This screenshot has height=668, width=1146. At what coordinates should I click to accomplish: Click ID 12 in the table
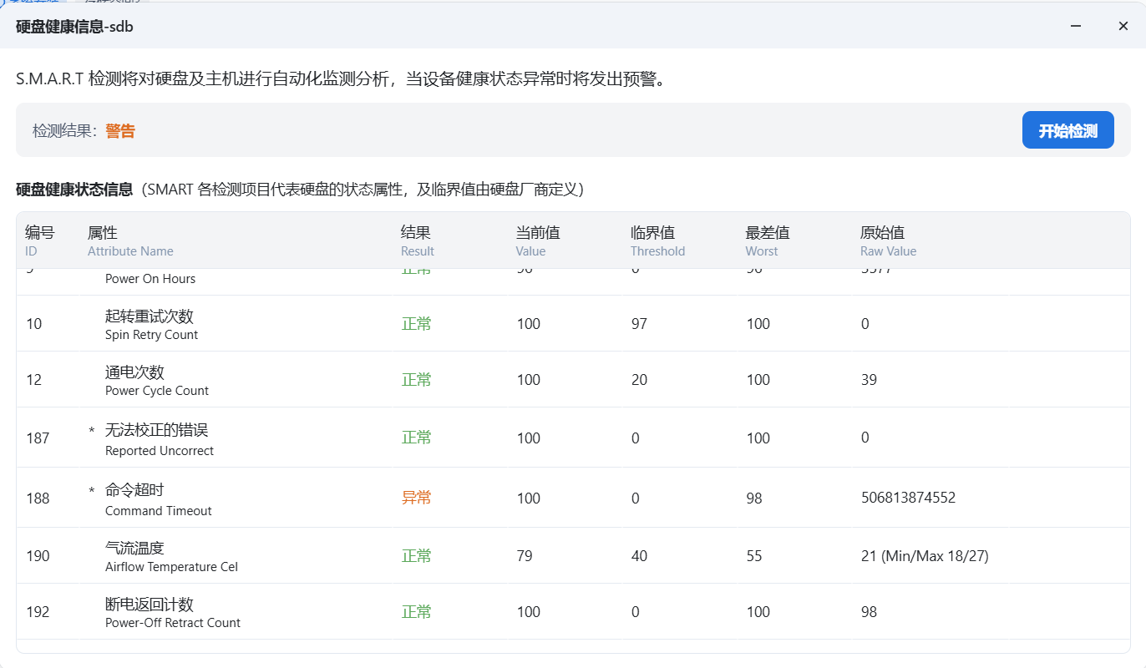pos(33,380)
